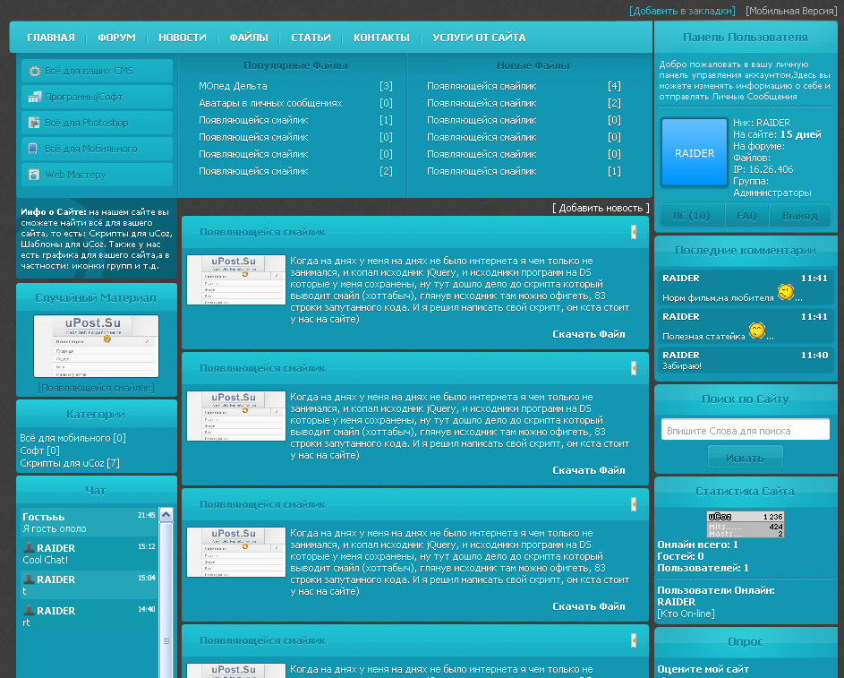
Task: Click the user icon next to RAIDER's Cool Chat! message
Action: point(29,547)
